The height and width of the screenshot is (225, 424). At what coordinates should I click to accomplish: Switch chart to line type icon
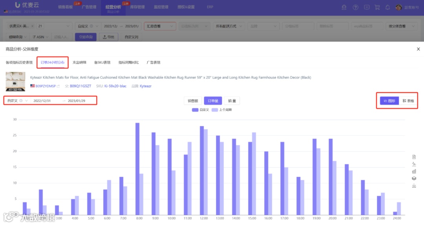(414, 164)
